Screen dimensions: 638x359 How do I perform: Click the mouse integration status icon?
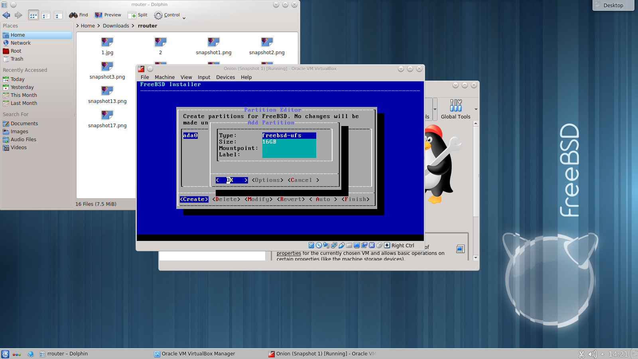tap(380, 245)
